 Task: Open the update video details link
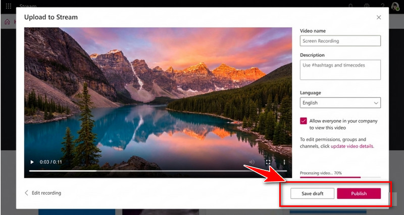(351, 146)
